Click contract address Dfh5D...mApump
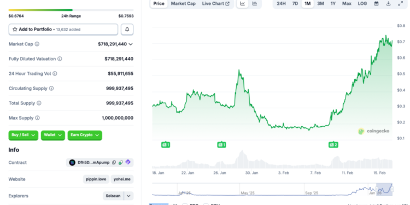The height and width of the screenshot is (205, 410). [93, 162]
